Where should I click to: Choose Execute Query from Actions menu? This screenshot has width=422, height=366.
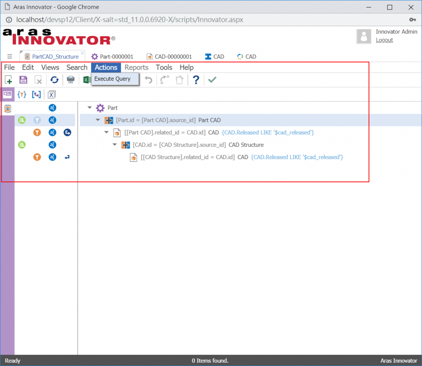(115, 79)
